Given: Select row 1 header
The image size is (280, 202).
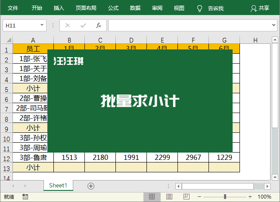Looking at the screenshot, I should pyautogui.click(x=6, y=49).
